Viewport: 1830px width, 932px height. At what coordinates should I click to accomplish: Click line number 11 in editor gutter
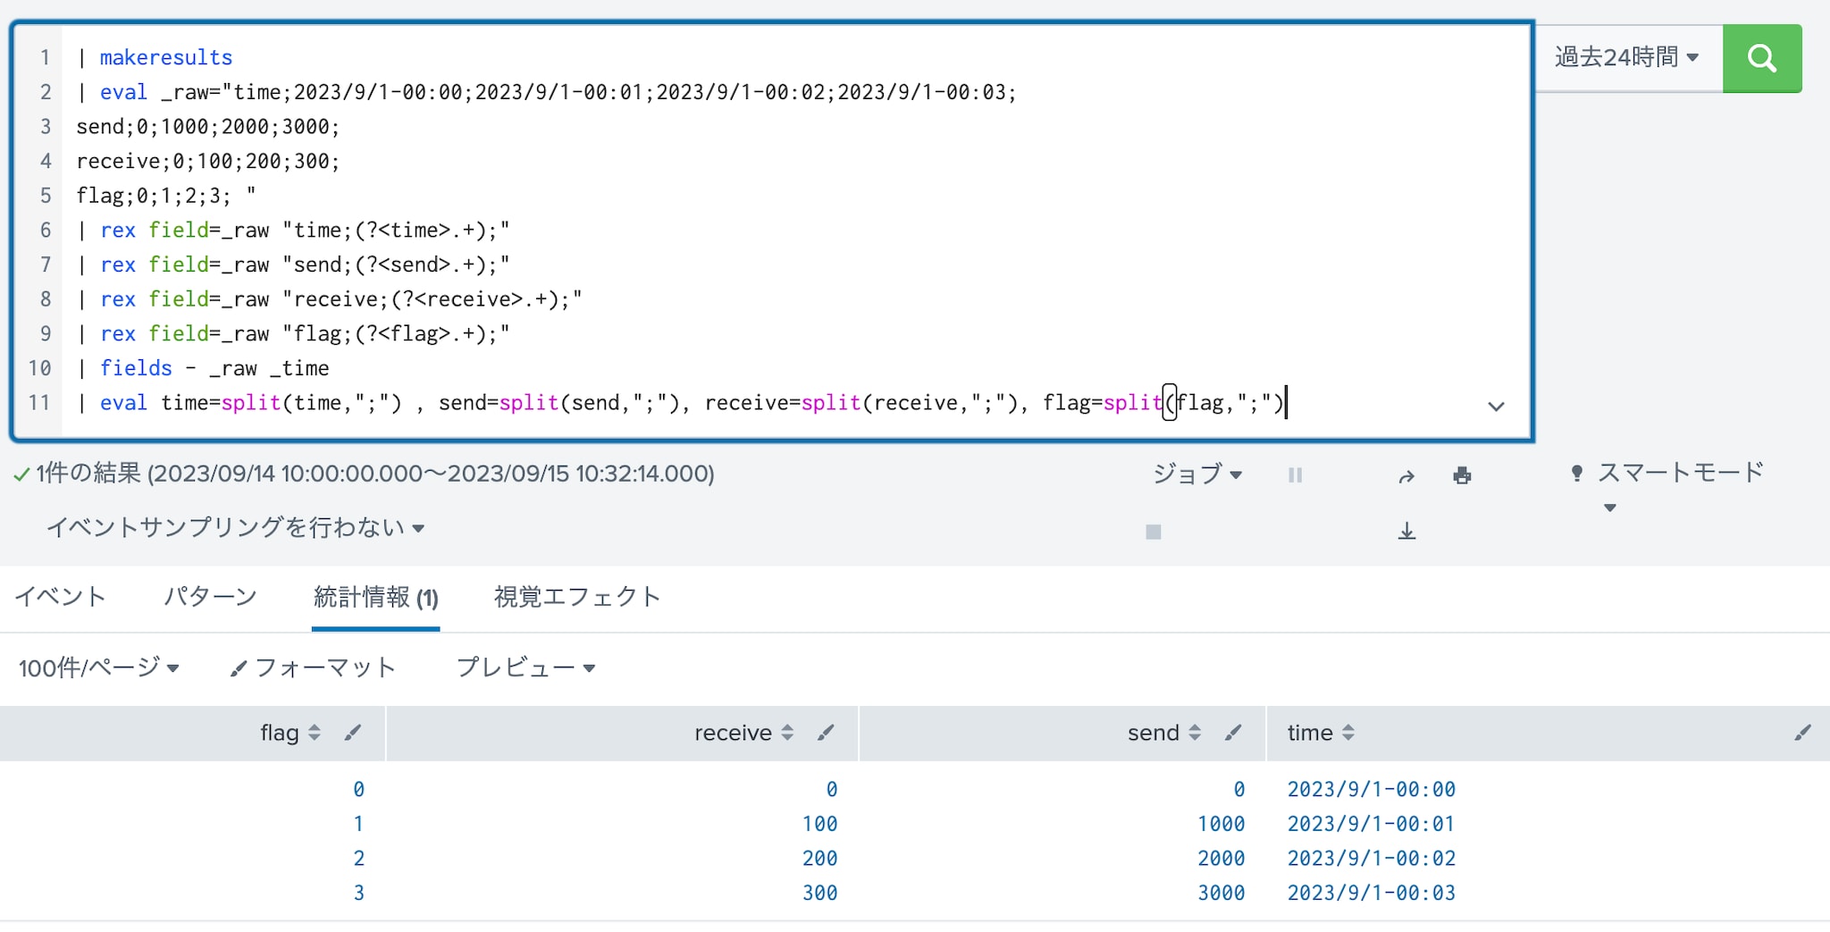click(39, 403)
